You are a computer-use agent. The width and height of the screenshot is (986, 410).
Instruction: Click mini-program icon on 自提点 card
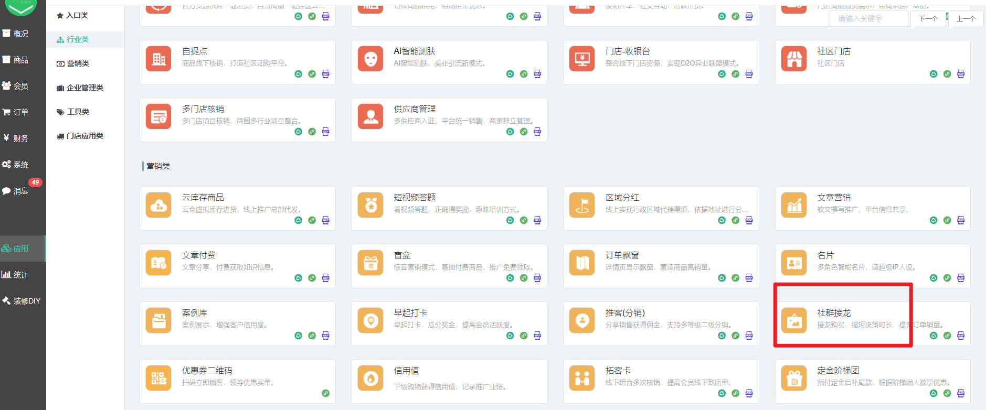(x=298, y=74)
